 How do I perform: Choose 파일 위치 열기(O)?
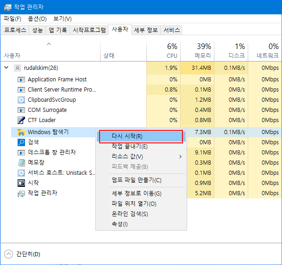point(141,204)
